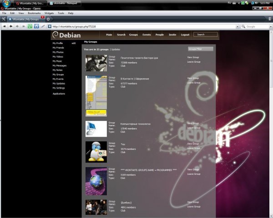Click the keyboard icon in system tray
This screenshot has height=218, width=273.
point(234,3)
